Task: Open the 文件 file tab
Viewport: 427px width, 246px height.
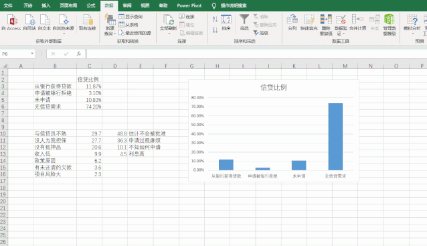Action: [8, 5]
